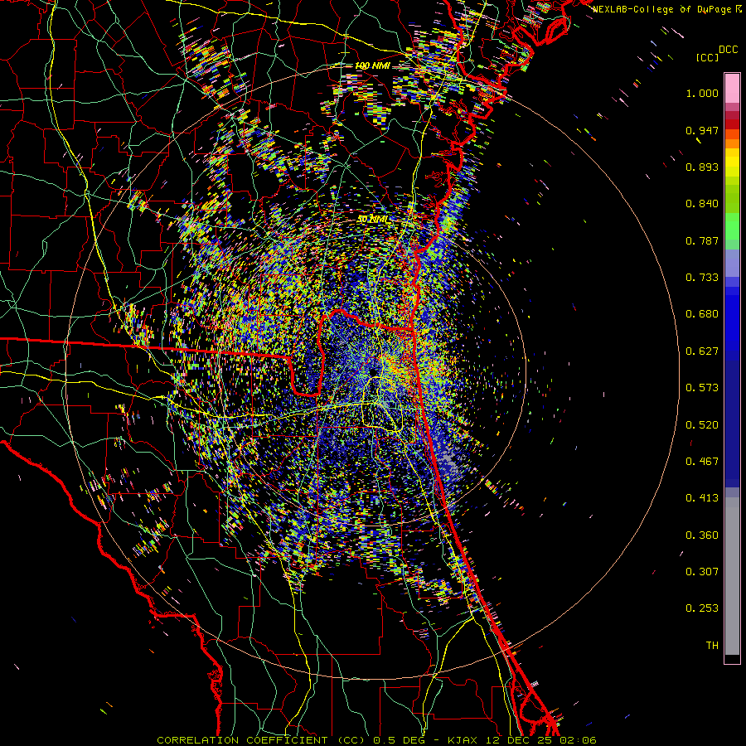The width and height of the screenshot is (746, 746).
Task: Click the 0.733 scale value
Action: coord(702,278)
